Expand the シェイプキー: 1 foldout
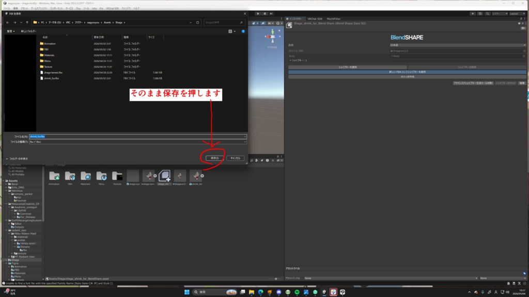The image size is (529, 297). (x=290, y=60)
